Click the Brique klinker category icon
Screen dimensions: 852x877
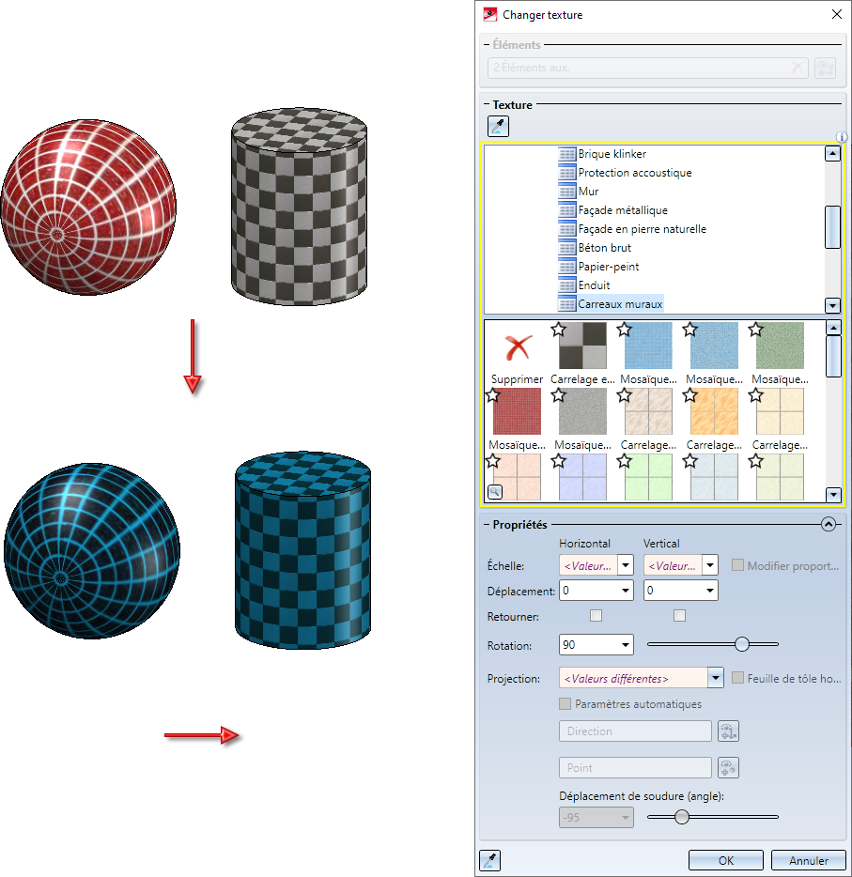point(566,154)
